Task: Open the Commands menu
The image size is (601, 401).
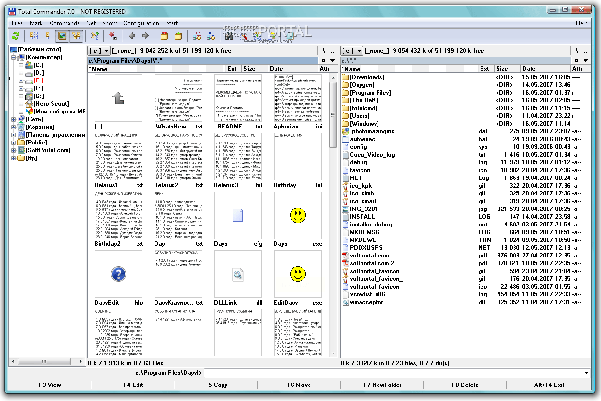Action: tap(64, 23)
